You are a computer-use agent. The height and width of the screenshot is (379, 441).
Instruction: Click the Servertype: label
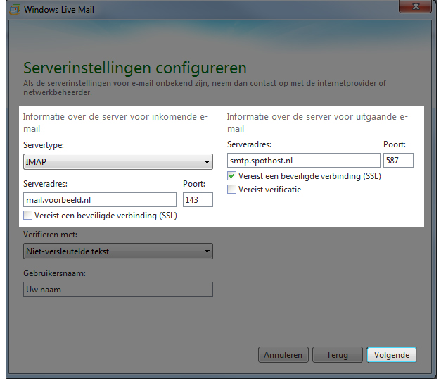tap(44, 145)
